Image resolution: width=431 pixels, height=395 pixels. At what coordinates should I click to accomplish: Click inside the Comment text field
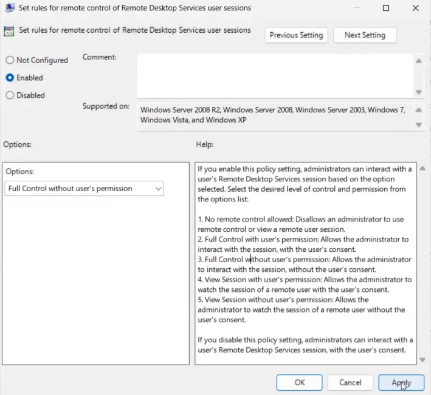tap(275, 75)
